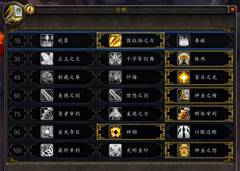Select the 美德之力 talent label

tap(137, 114)
